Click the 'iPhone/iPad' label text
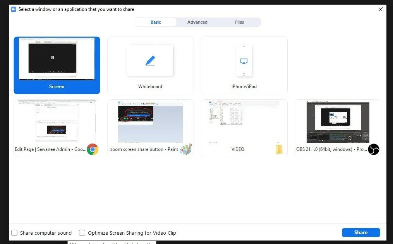The image size is (393, 244). click(244, 87)
